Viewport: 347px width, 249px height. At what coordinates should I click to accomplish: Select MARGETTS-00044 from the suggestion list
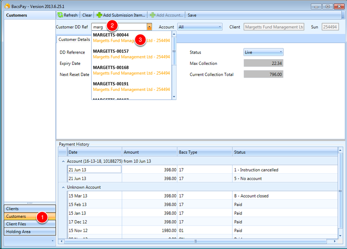coord(131,38)
